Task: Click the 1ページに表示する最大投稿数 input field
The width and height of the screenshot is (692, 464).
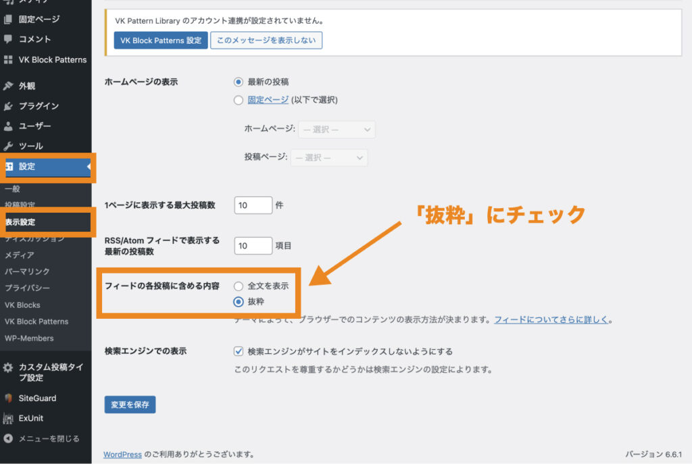Action: 253,205
